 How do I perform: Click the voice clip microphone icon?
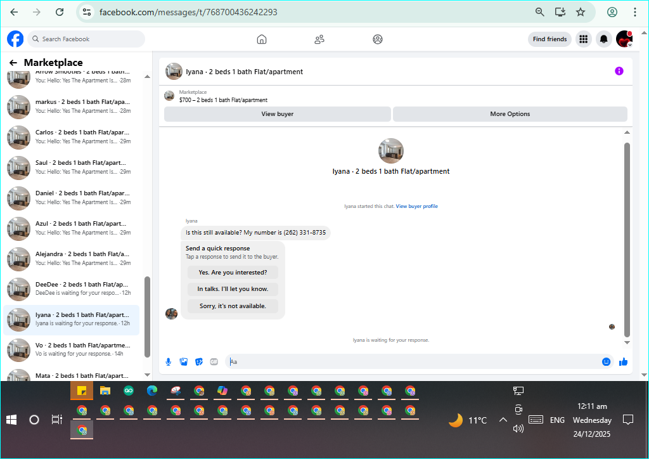click(x=169, y=362)
